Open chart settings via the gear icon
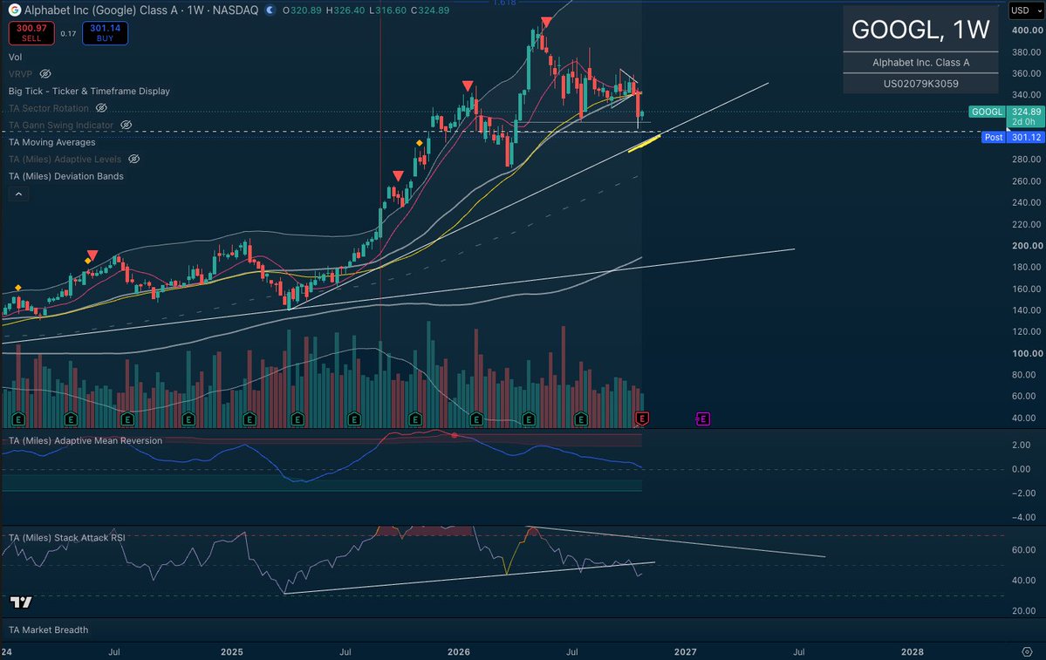The height and width of the screenshot is (660, 1046). coord(1028,651)
